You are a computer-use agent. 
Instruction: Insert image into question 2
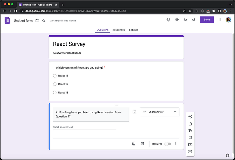(x=134, y=112)
